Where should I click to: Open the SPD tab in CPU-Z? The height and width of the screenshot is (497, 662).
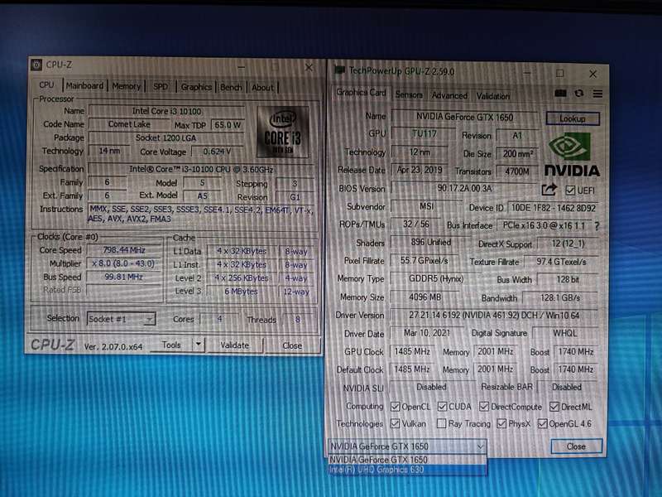161,87
